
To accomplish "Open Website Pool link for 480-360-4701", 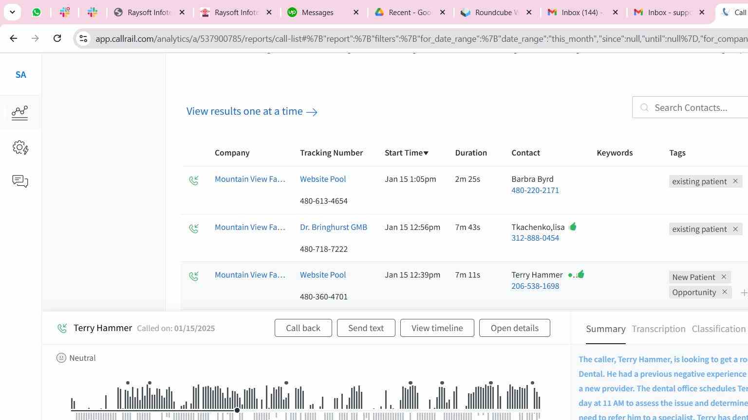I will tap(323, 275).
